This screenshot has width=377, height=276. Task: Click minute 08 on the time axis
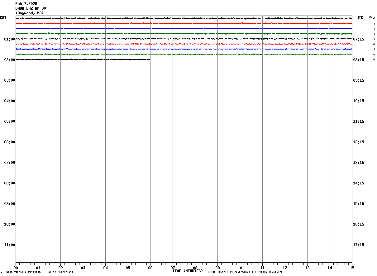point(195,268)
